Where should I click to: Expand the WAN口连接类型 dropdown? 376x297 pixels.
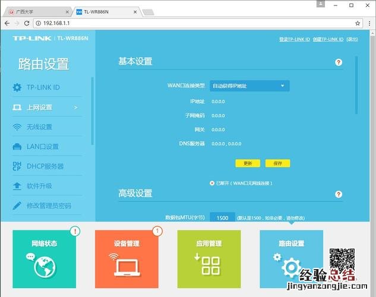pyautogui.click(x=249, y=86)
